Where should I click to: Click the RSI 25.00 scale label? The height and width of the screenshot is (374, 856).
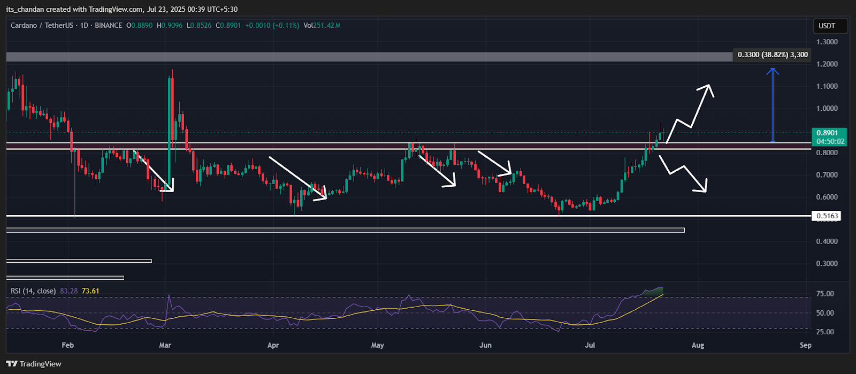(x=825, y=332)
